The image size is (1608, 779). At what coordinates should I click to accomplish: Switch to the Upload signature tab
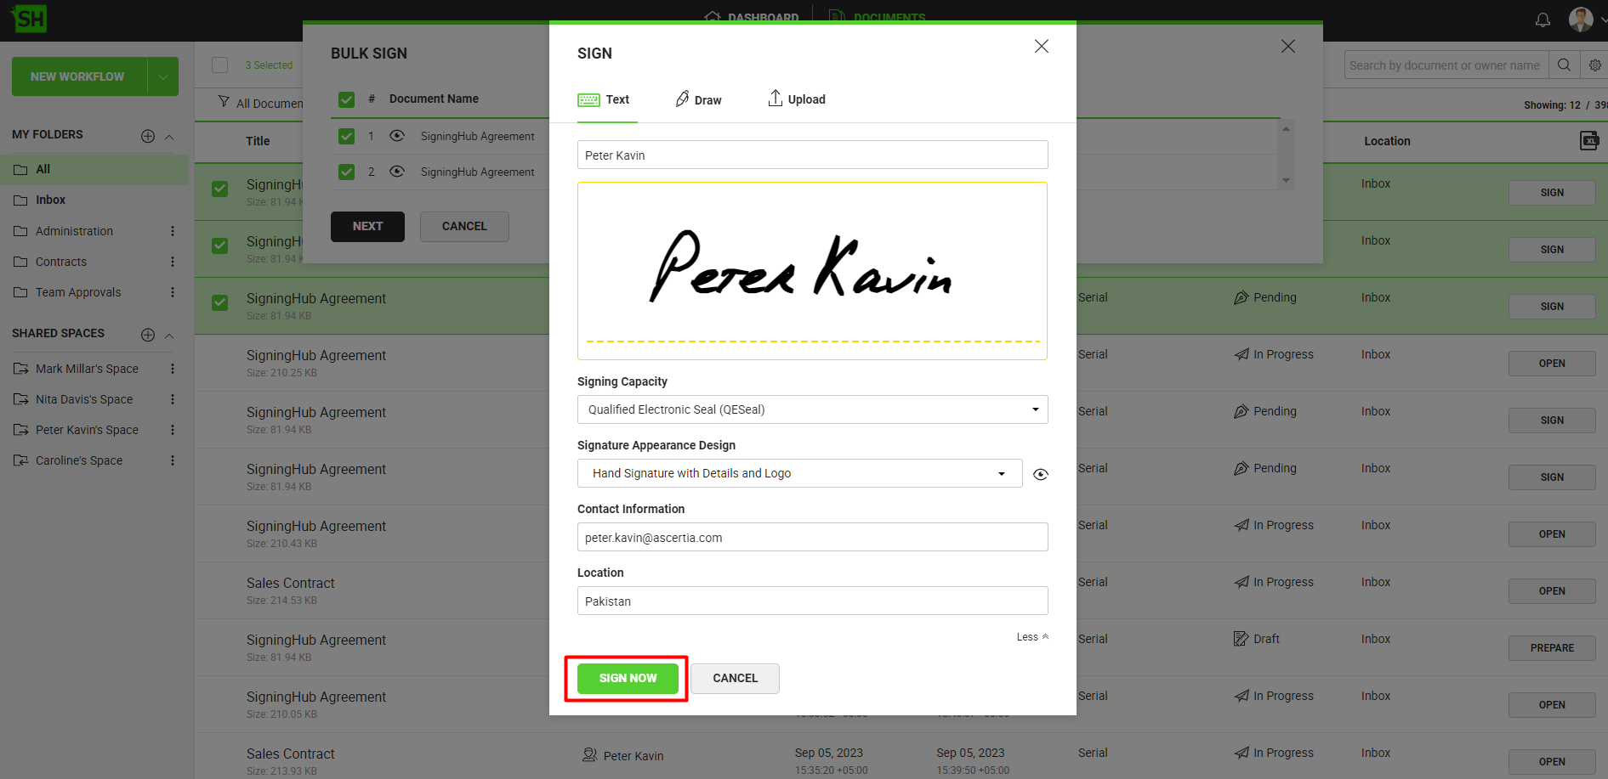pyautogui.click(x=797, y=99)
